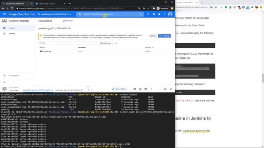Collapse the left navigation sidebar
This screenshot has height=148, width=264.
5,82
